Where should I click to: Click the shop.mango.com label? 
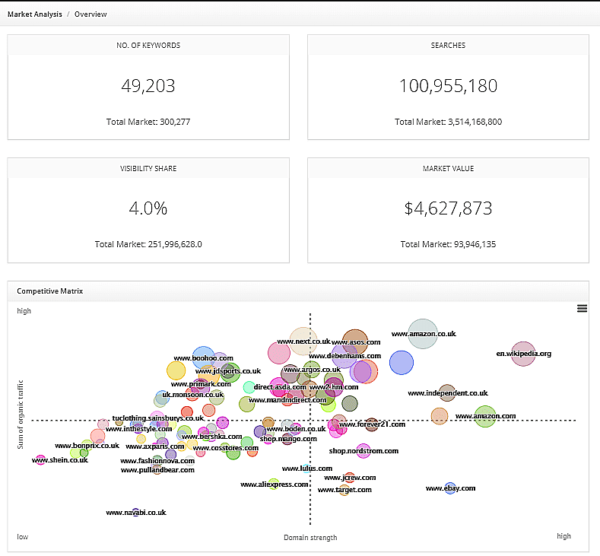coord(288,439)
